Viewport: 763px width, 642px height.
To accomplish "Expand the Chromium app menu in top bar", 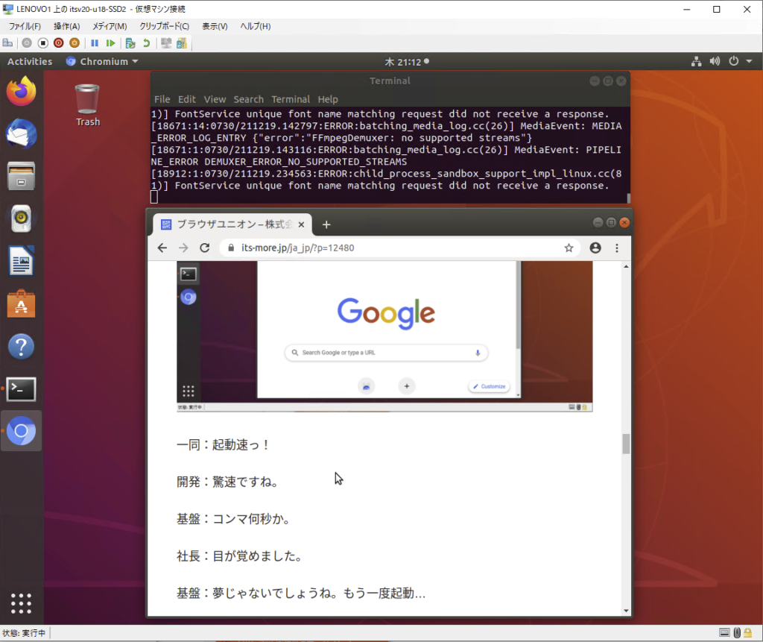I will point(102,62).
